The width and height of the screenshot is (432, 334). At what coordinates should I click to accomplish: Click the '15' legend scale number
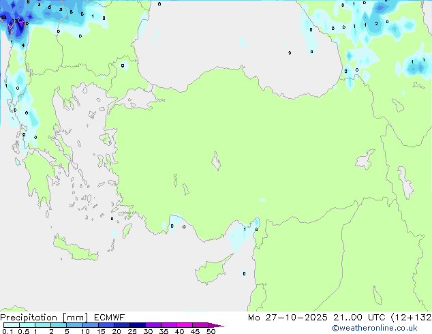[x=101, y=331]
